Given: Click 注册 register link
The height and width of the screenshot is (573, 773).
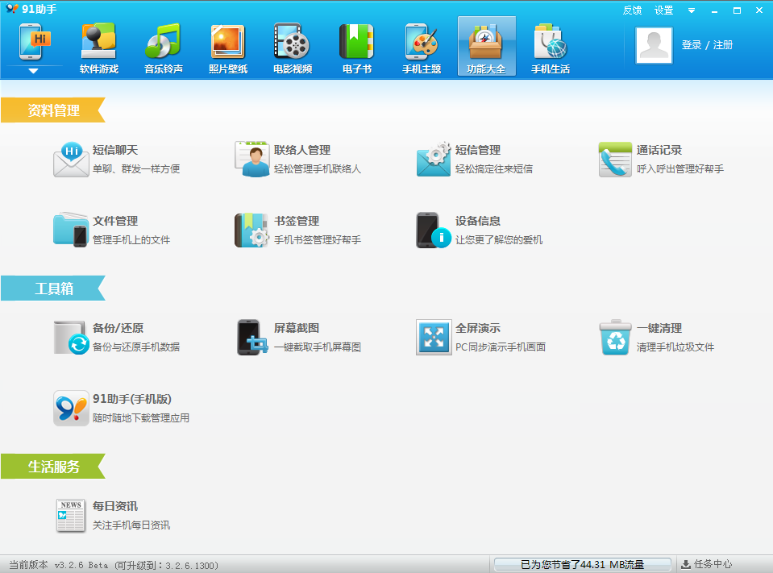Looking at the screenshot, I should pyautogui.click(x=723, y=45).
